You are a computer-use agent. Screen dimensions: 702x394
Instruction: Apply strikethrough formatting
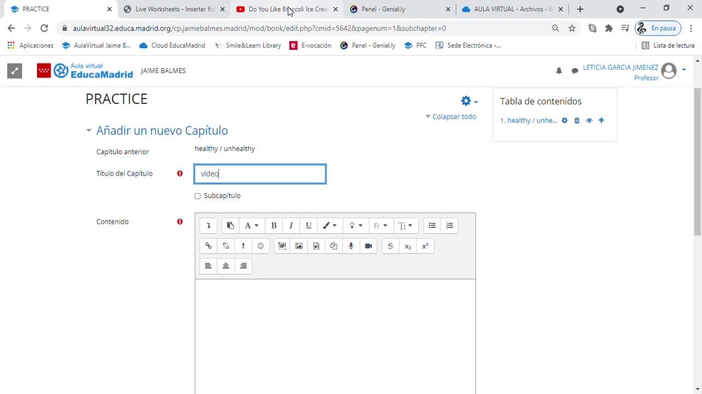tap(390, 246)
